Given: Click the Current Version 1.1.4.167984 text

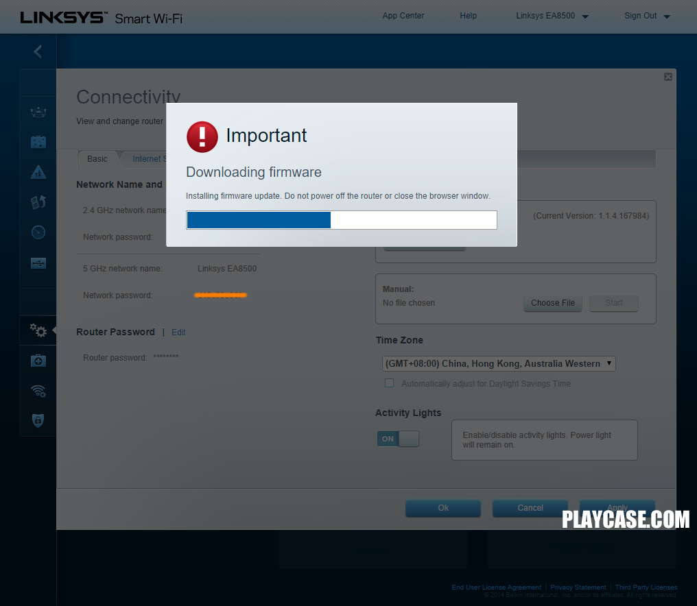Looking at the screenshot, I should pos(591,216).
